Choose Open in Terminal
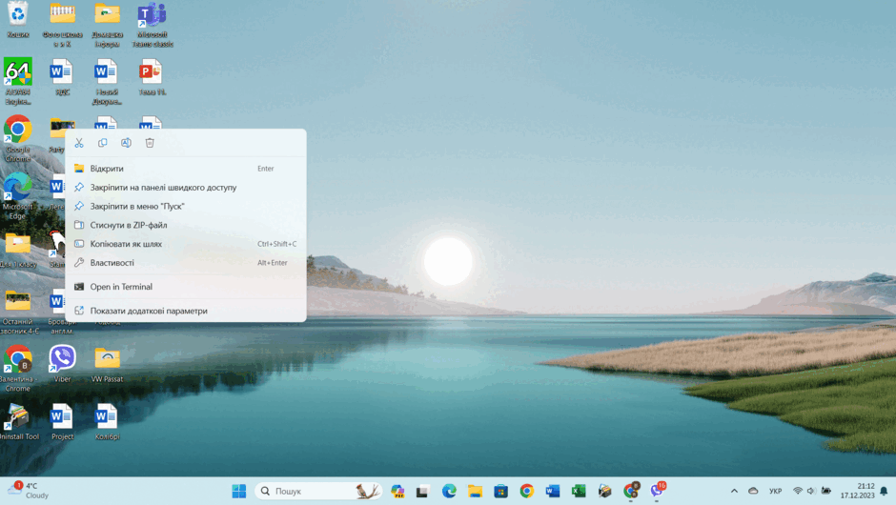Viewport: 896px width, 505px height. point(186,287)
